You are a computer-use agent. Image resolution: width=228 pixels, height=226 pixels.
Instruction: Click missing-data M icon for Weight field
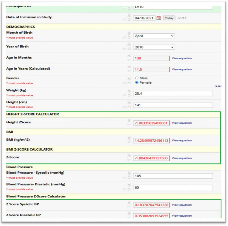tap(129, 96)
